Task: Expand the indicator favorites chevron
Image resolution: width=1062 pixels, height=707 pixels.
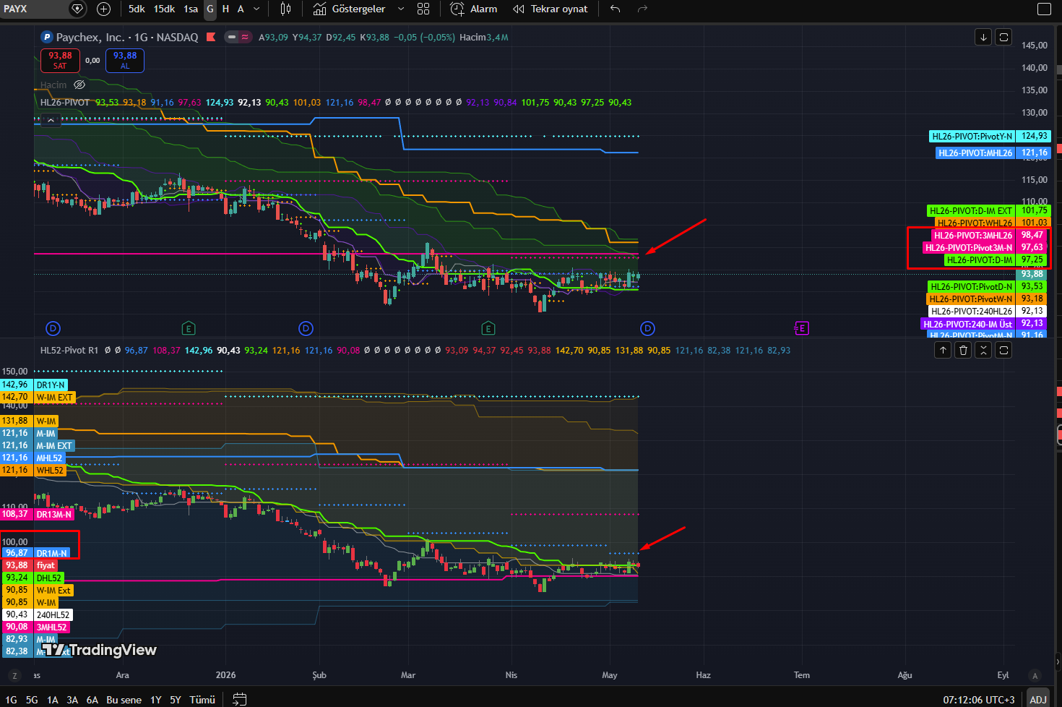Action: tap(401, 9)
